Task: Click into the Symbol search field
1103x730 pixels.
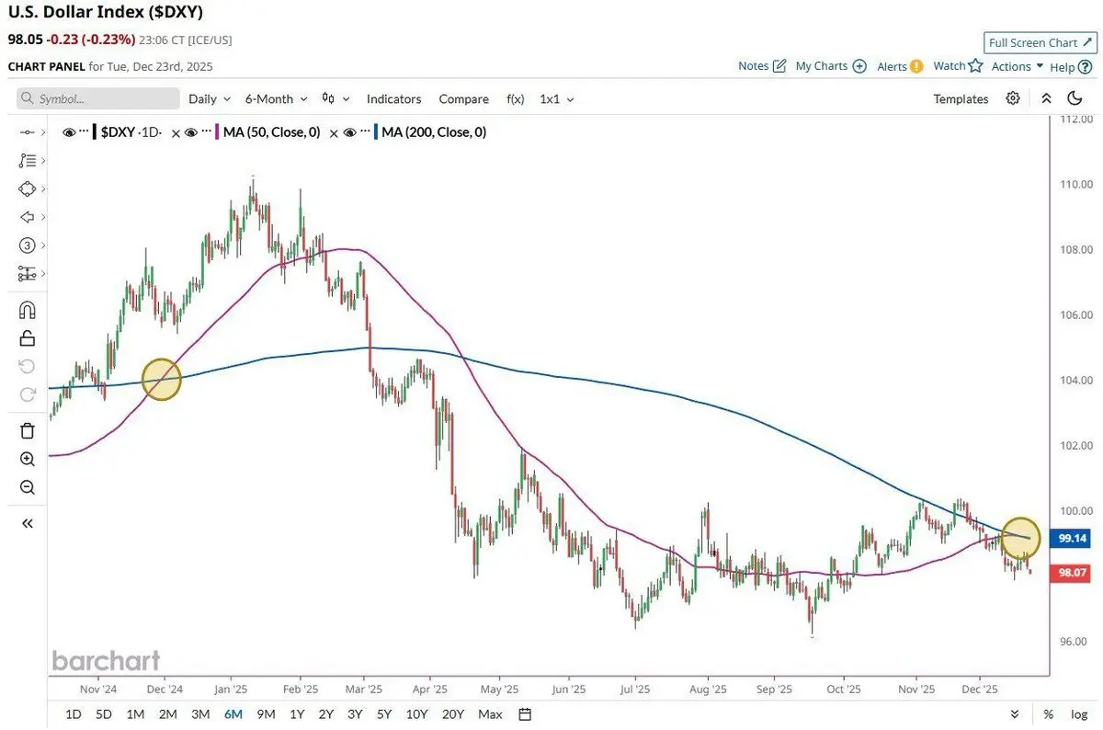Action: pyautogui.click(x=98, y=98)
